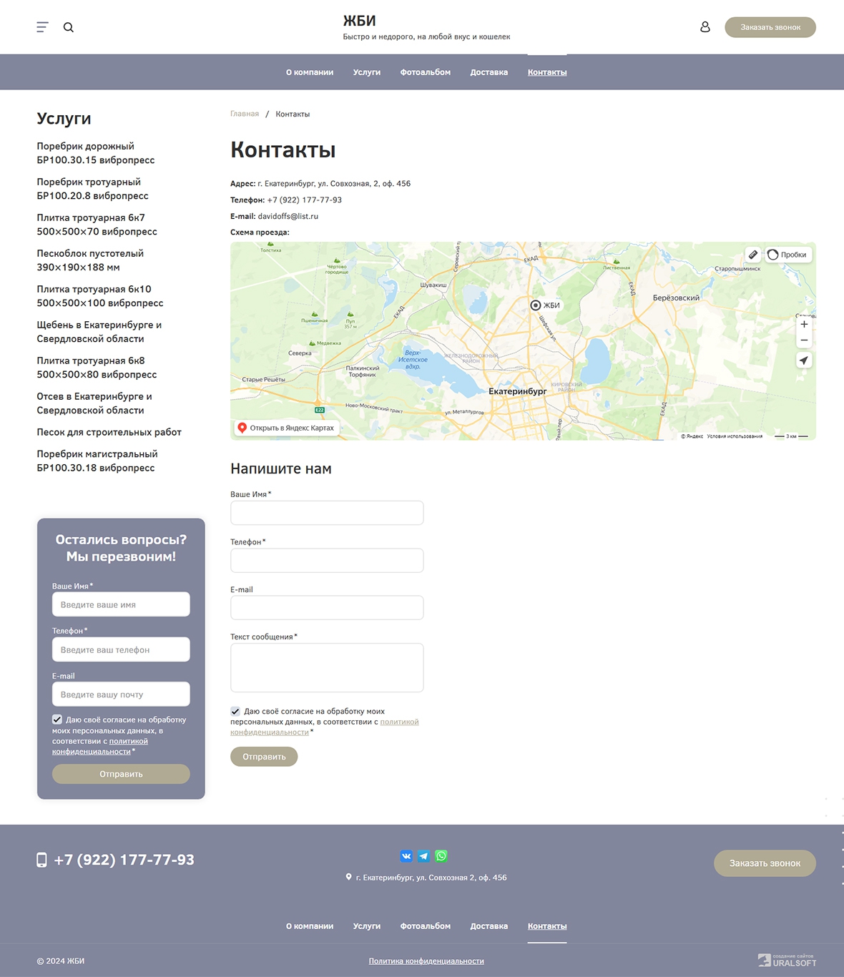Viewport: 844px width, 977px height.
Task: Open the Telegram icon in footer
Action: pos(423,856)
